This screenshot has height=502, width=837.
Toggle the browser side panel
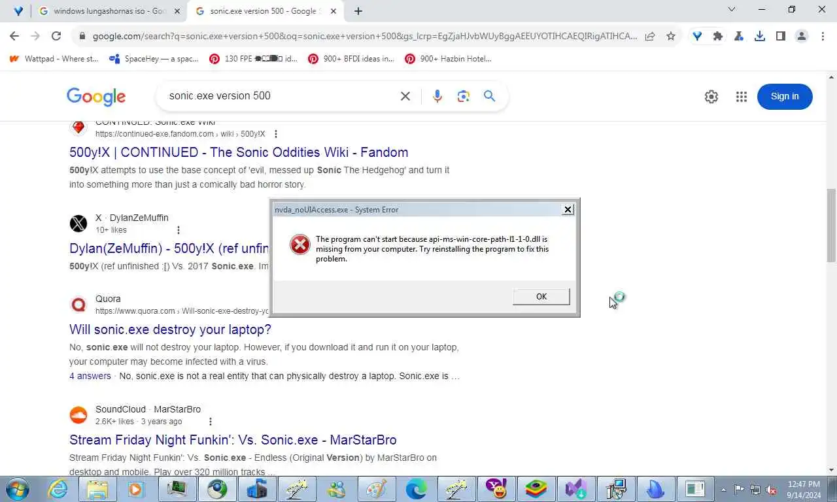pos(781,37)
